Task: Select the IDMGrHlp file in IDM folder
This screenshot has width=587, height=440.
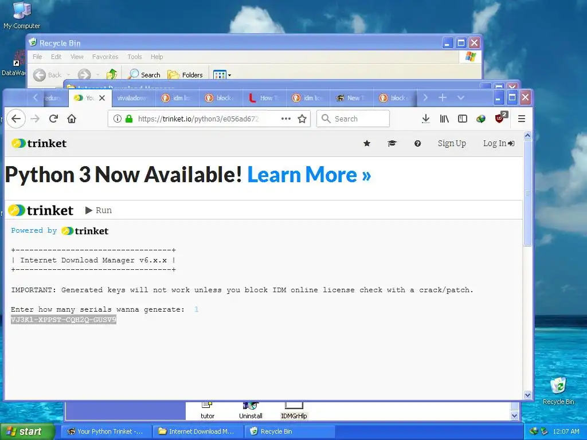Action: click(x=294, y=410)
